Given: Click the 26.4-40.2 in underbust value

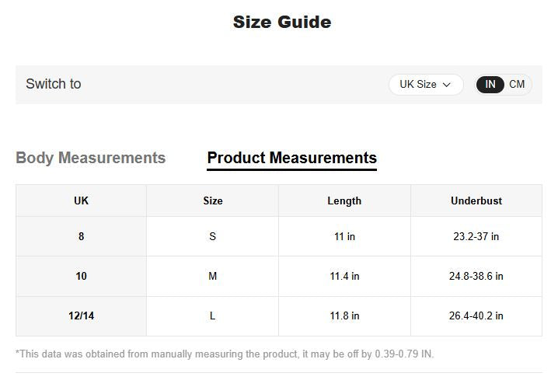Looking at the screenshot, I should [x=476, y=316].
